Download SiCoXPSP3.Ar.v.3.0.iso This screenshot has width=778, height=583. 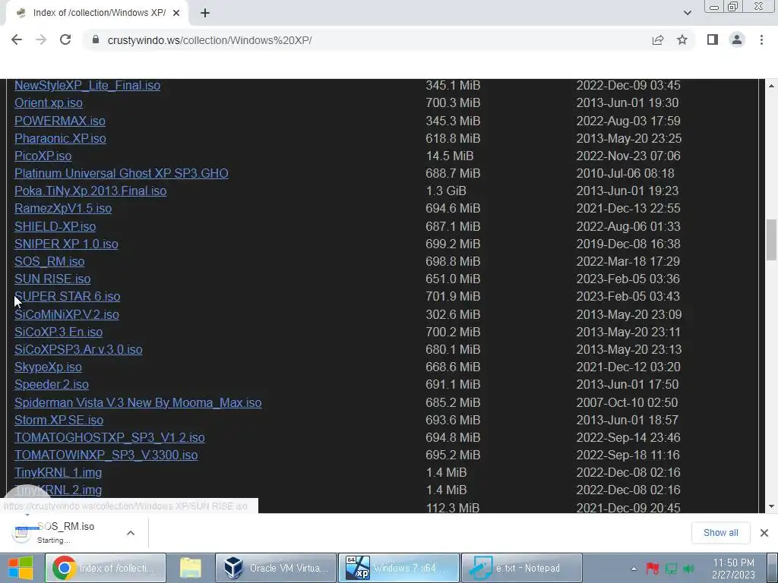coord(78,349)
